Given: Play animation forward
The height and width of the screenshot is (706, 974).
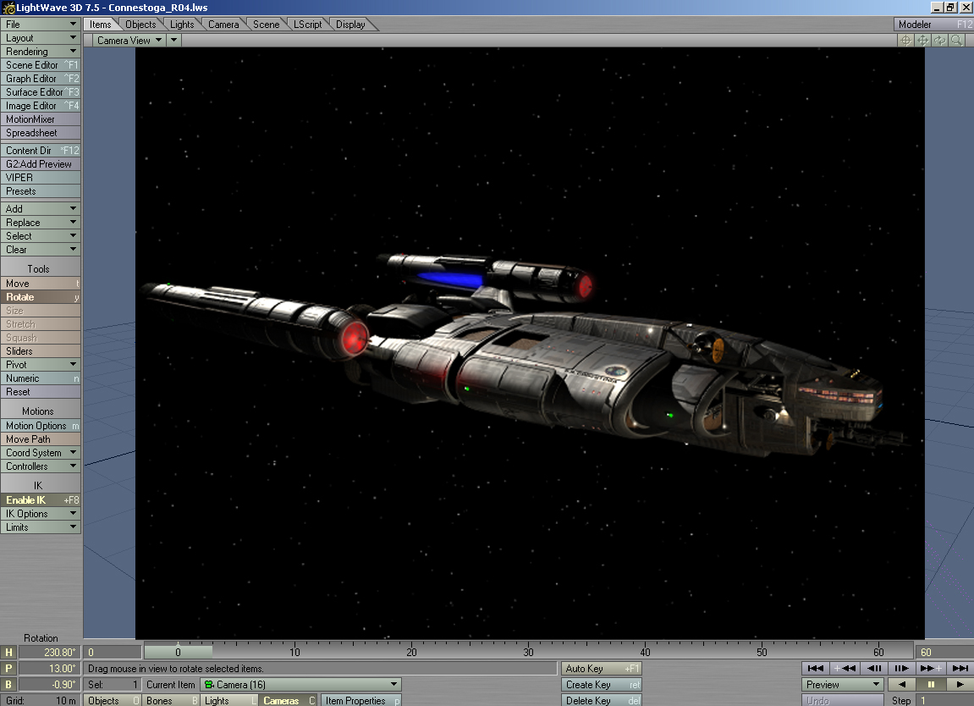Looking at the screenshot, I should click(959, 684).
